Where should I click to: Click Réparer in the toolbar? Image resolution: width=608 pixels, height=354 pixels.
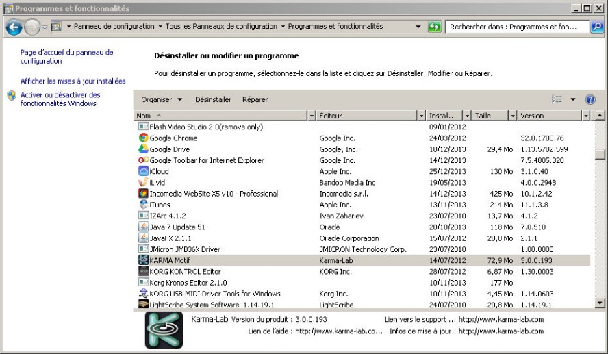point(255,99)
